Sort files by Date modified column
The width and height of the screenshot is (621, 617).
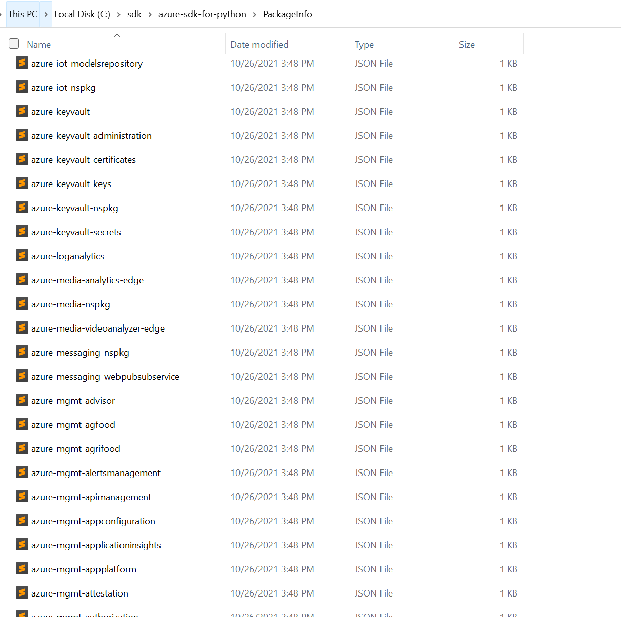259,45
